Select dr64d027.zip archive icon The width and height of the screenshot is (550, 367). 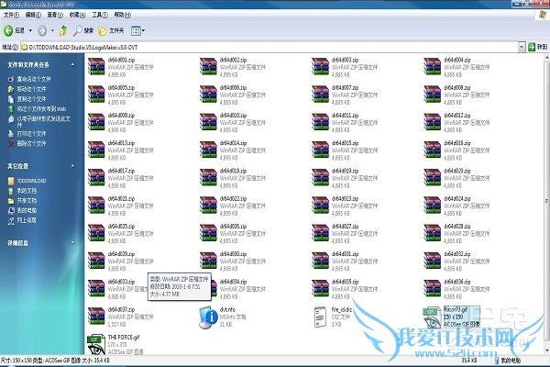(320, 233)
